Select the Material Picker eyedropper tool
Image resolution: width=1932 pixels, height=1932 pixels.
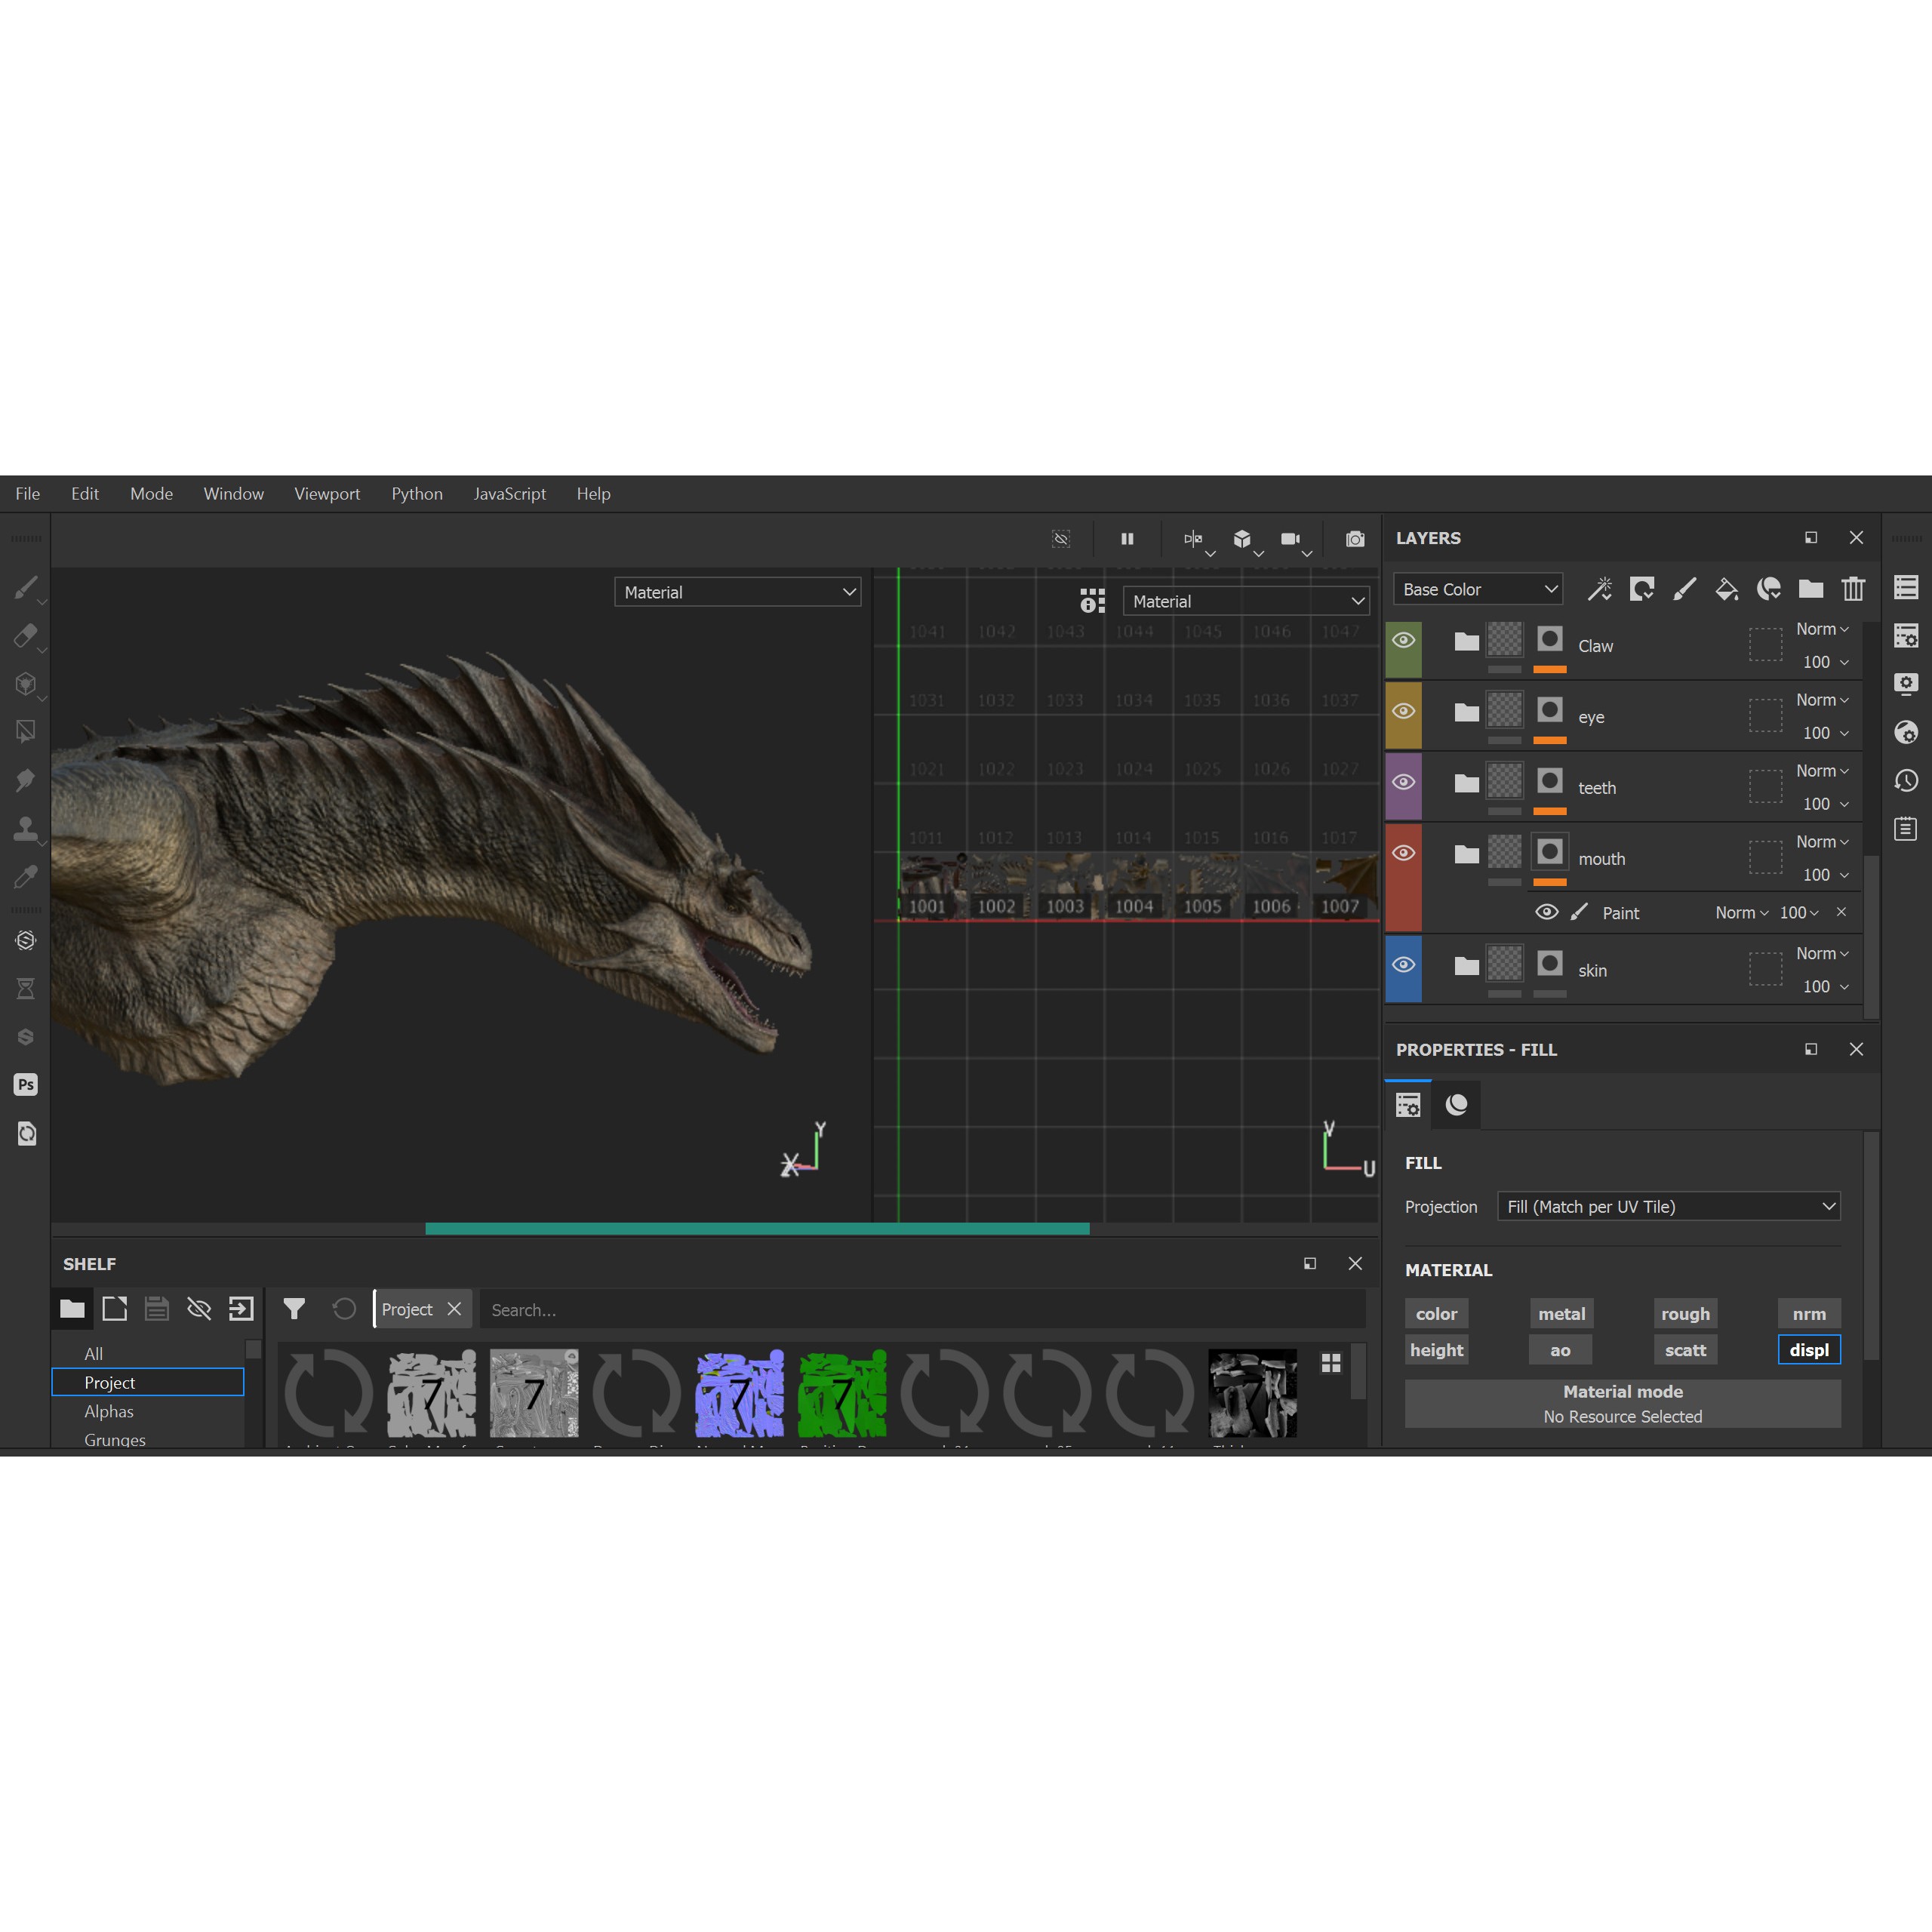pos(26,877)
